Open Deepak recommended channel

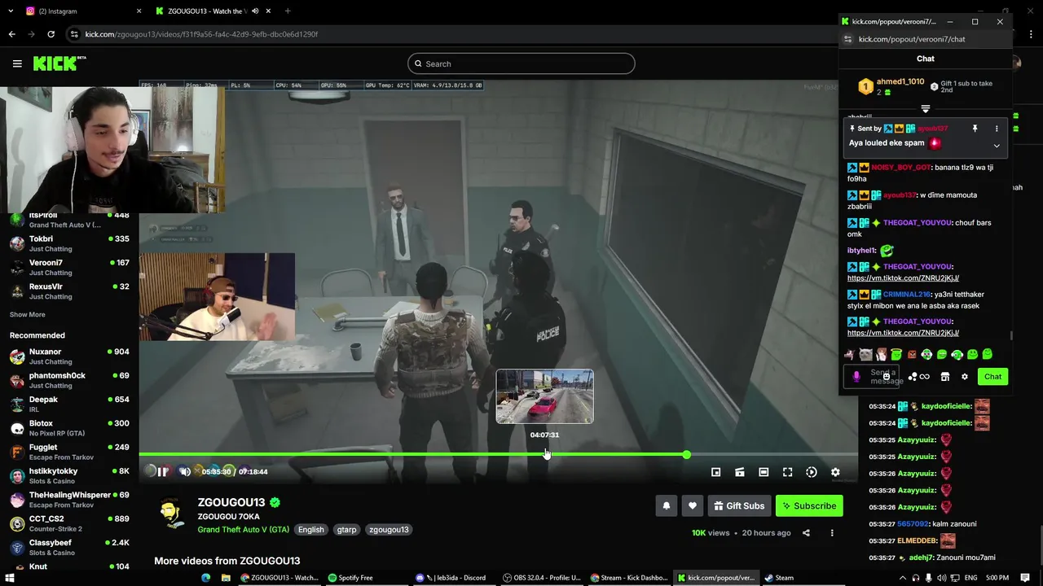coord(69,405)
